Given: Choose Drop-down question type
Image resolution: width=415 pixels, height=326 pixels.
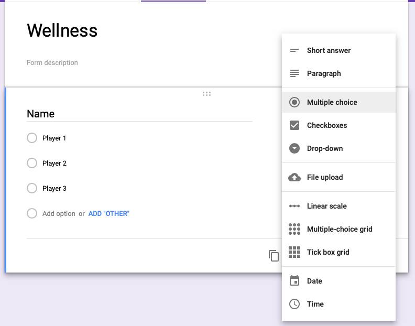Looking at the screenshot, I should pyautogui.click(x=324, y=148).
